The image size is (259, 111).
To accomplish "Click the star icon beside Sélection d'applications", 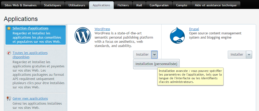I will click(x=9, y=28).
